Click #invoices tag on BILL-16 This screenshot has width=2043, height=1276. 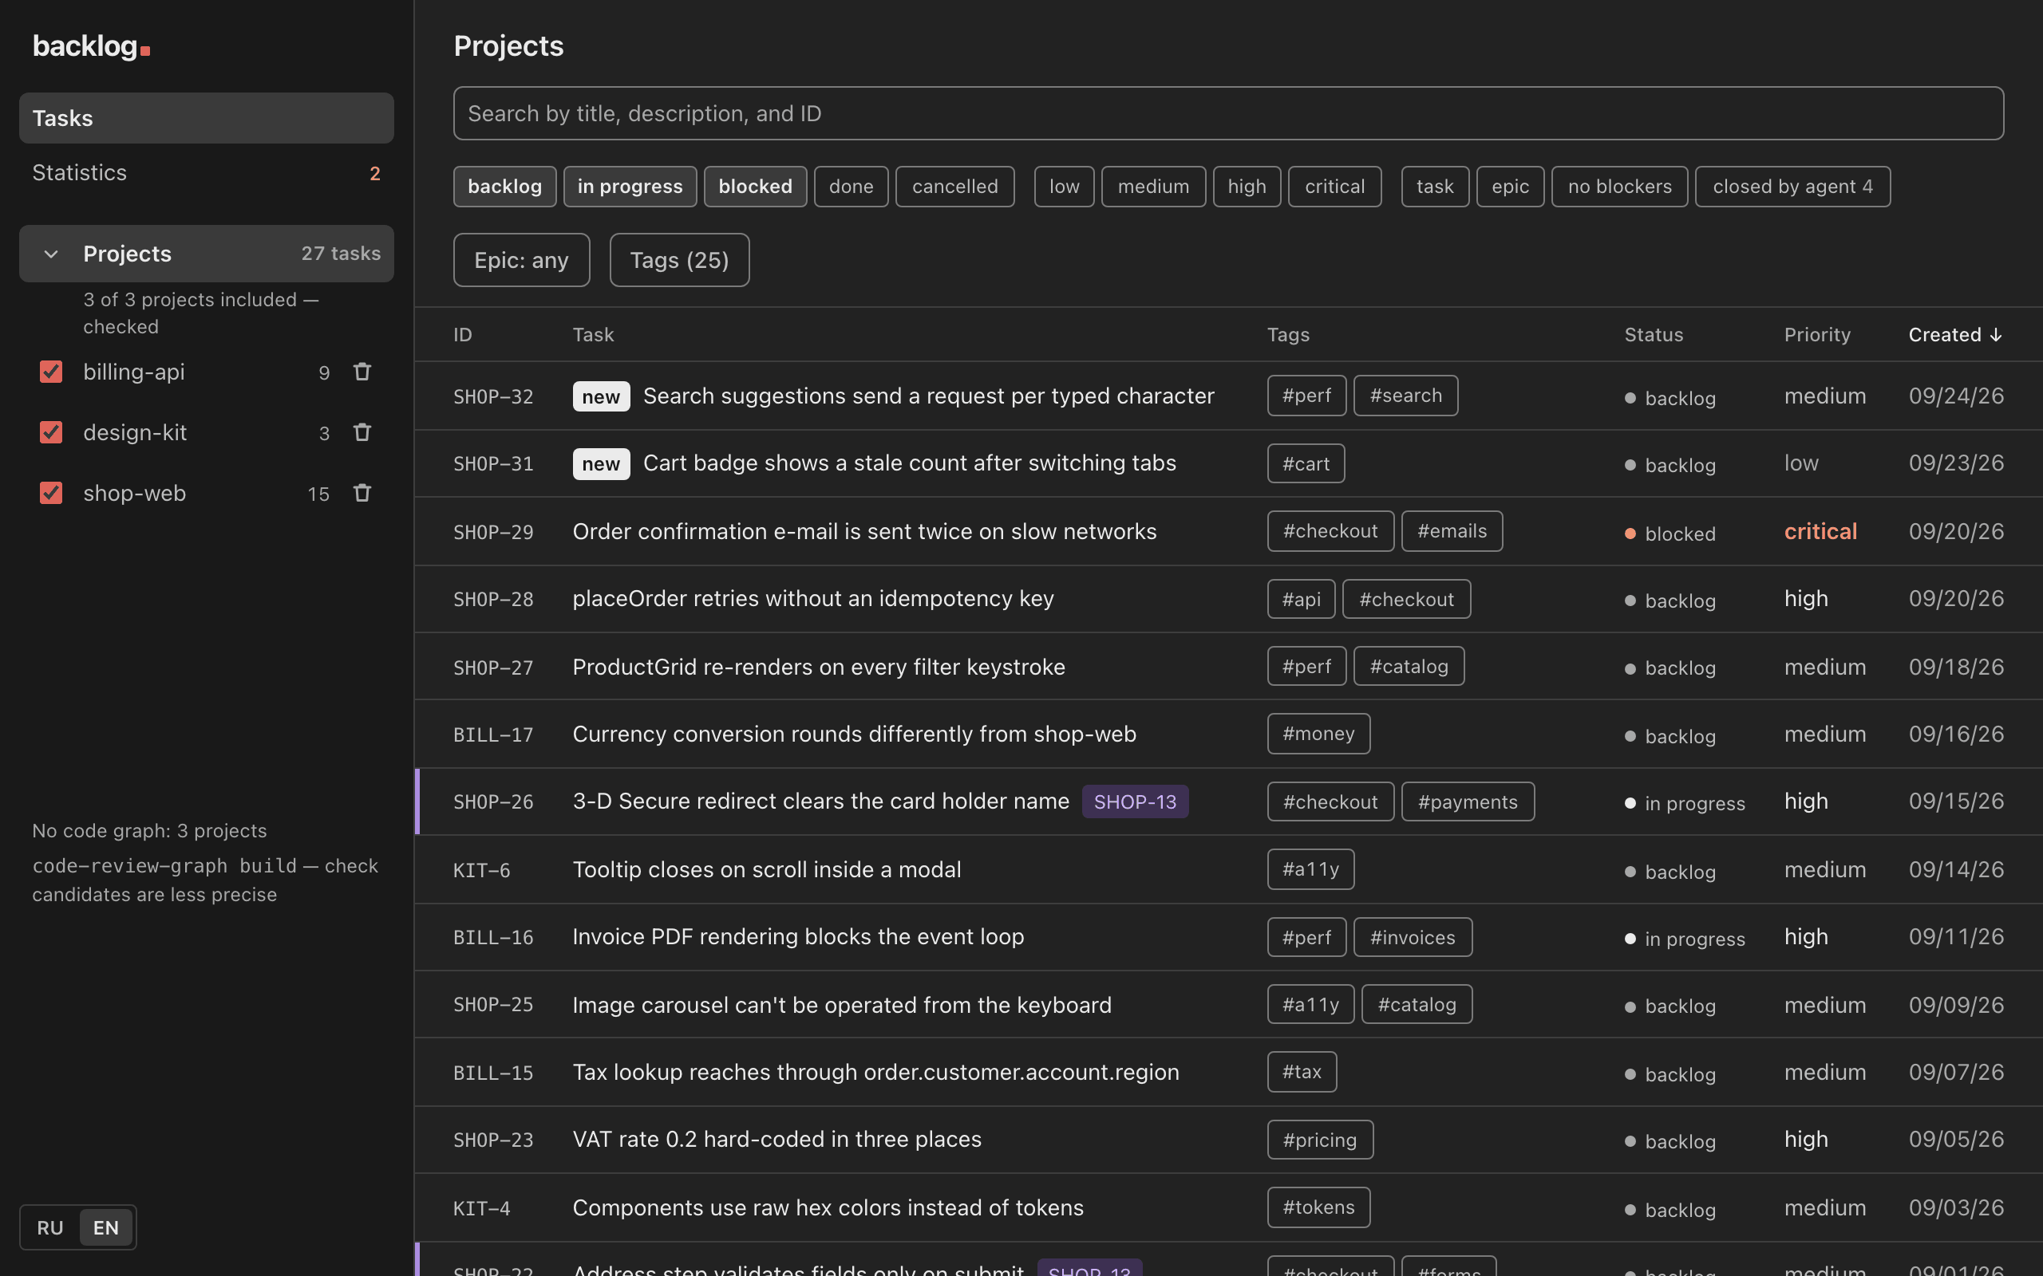coord(1413,937)
